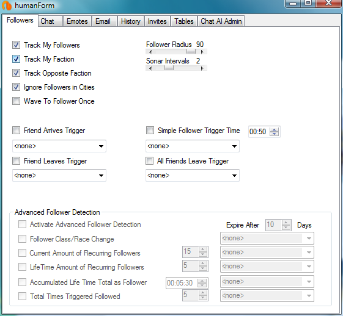Open the All Friends Leave Trigger dropdown

(x=193, y=175)
